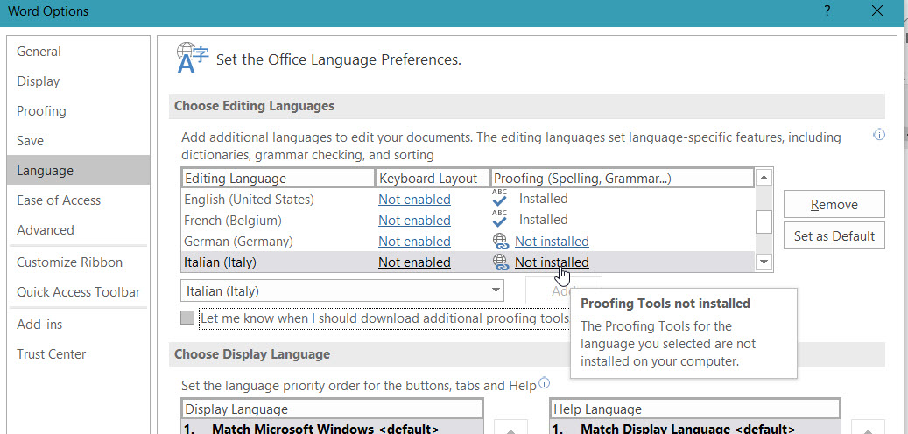Click the globe link icon in Italian (Italy) row

[x=500, y=262]
